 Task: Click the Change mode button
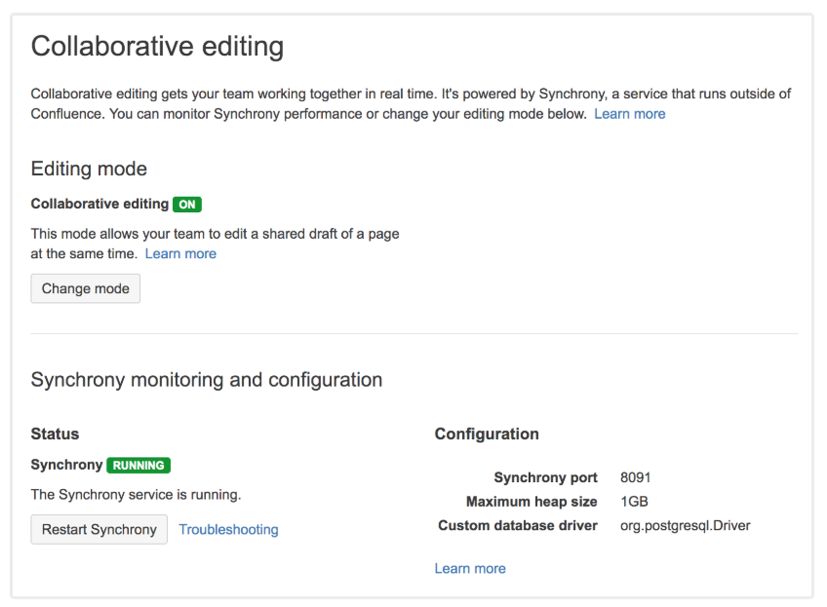point(86,288)
